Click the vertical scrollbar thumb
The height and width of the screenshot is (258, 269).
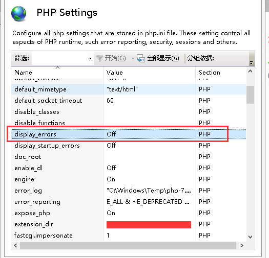(251, 95)
